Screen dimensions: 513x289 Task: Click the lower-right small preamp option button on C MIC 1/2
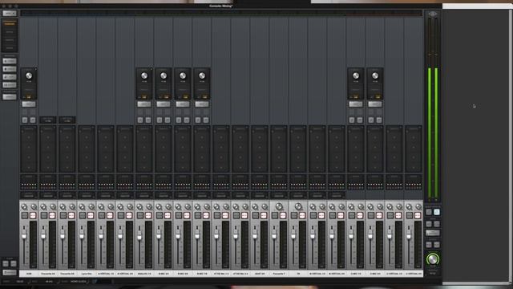[360, 120]
